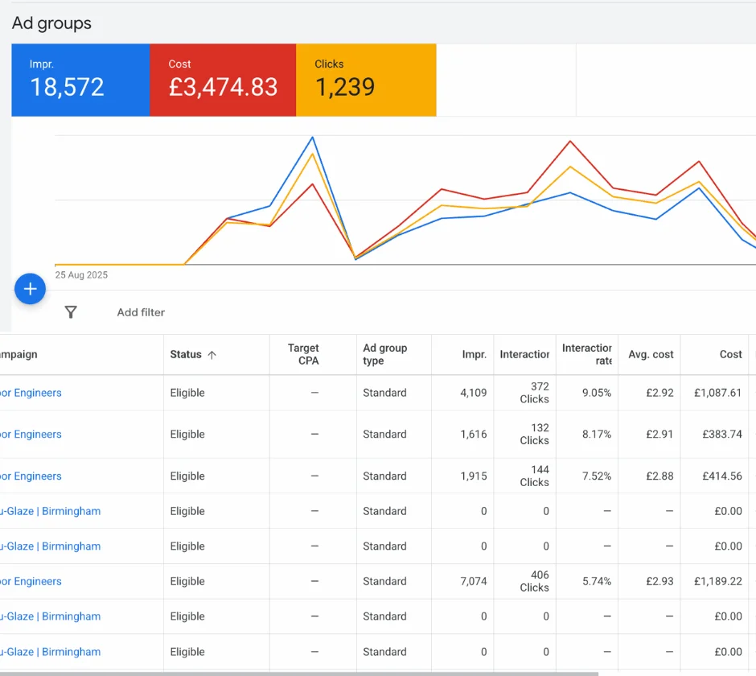Click the peak of the blue line on the chart
Screen dimensions: 756x676
point(313,138)
